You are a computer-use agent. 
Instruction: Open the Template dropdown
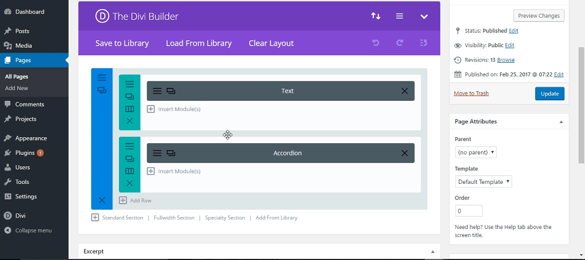484,182
